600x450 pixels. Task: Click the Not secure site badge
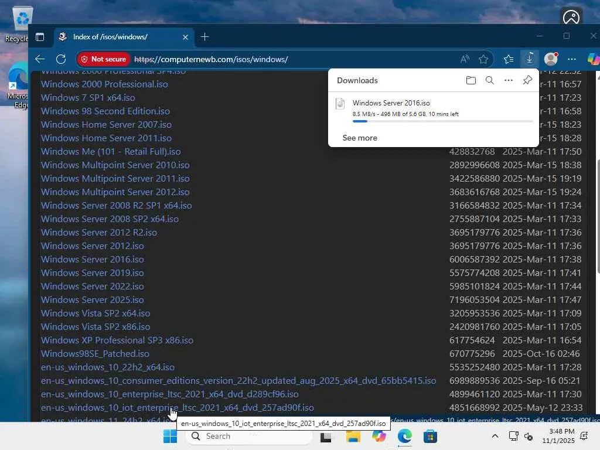point(104,59)
